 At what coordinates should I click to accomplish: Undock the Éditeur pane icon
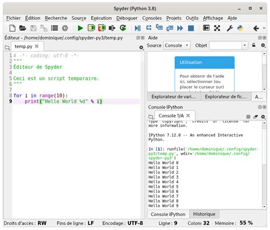[138, 38]
